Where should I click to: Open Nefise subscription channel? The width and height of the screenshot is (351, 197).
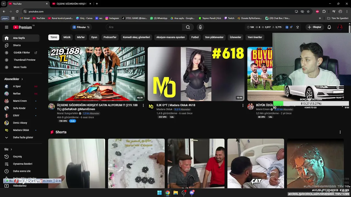pos(21,94)
